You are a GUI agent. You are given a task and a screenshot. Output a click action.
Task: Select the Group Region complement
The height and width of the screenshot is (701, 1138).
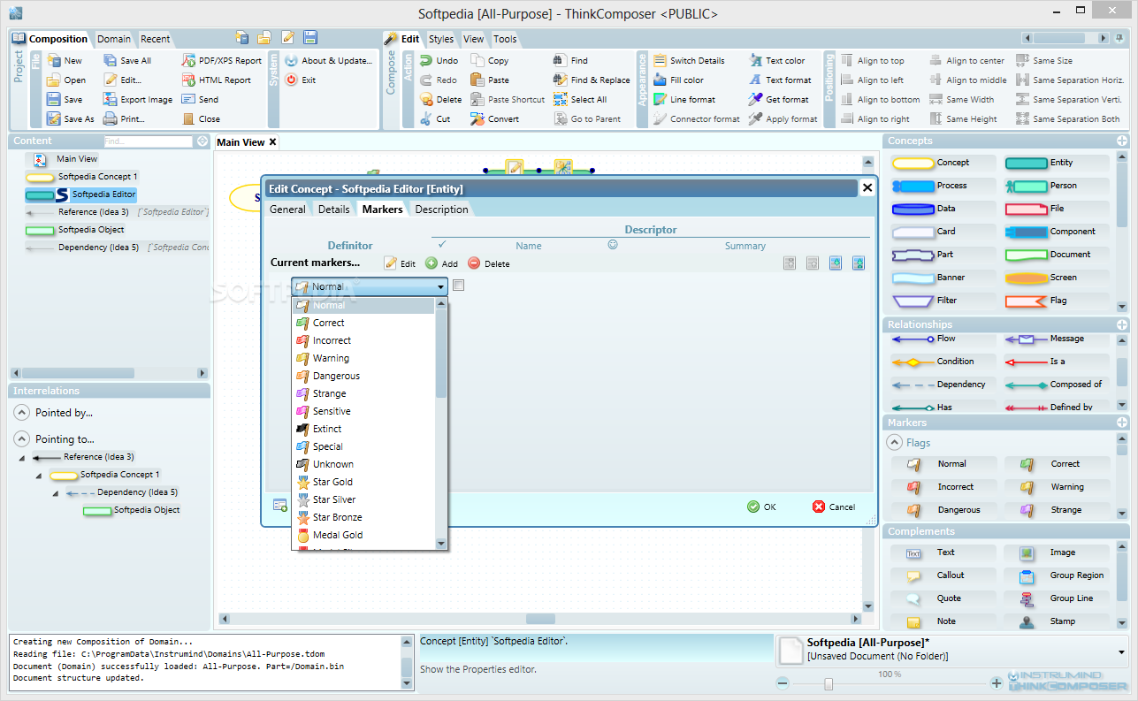[1057, 575]
